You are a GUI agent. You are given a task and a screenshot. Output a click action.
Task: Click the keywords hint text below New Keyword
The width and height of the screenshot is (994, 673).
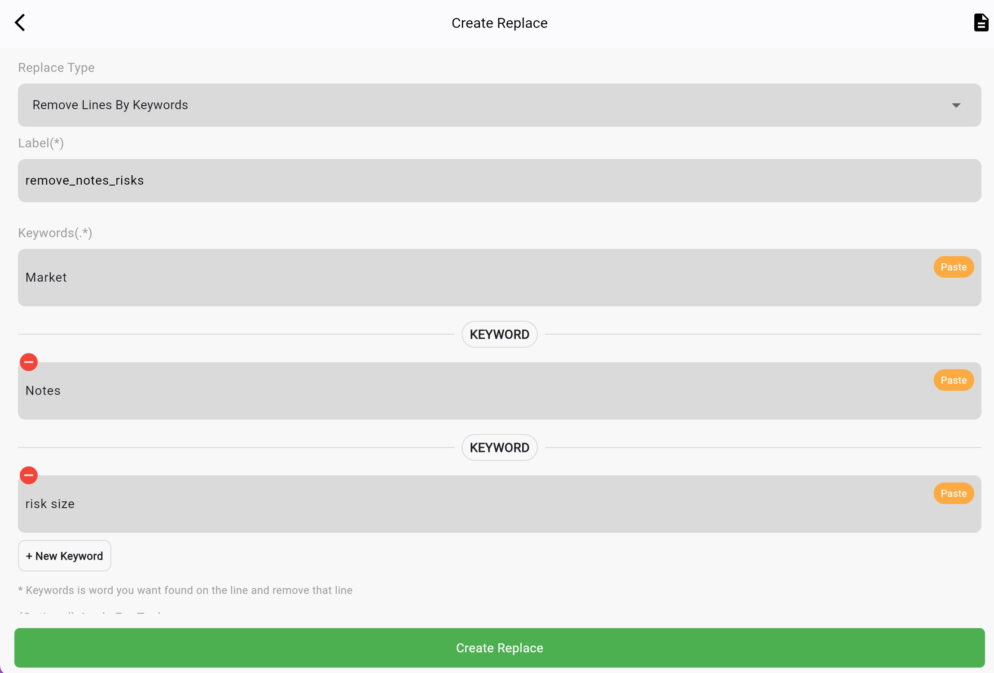pyautogui.click(x=185, y=590)
